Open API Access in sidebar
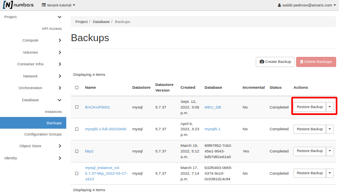 pyautogui.click(x=52, y=29)
